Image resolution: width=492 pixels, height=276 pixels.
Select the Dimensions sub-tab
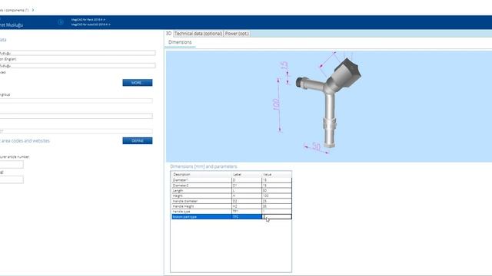click(180, 42)
